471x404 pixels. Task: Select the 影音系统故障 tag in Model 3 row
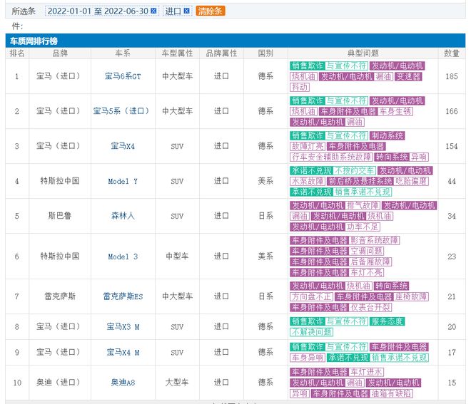click(x=374, y=241)
